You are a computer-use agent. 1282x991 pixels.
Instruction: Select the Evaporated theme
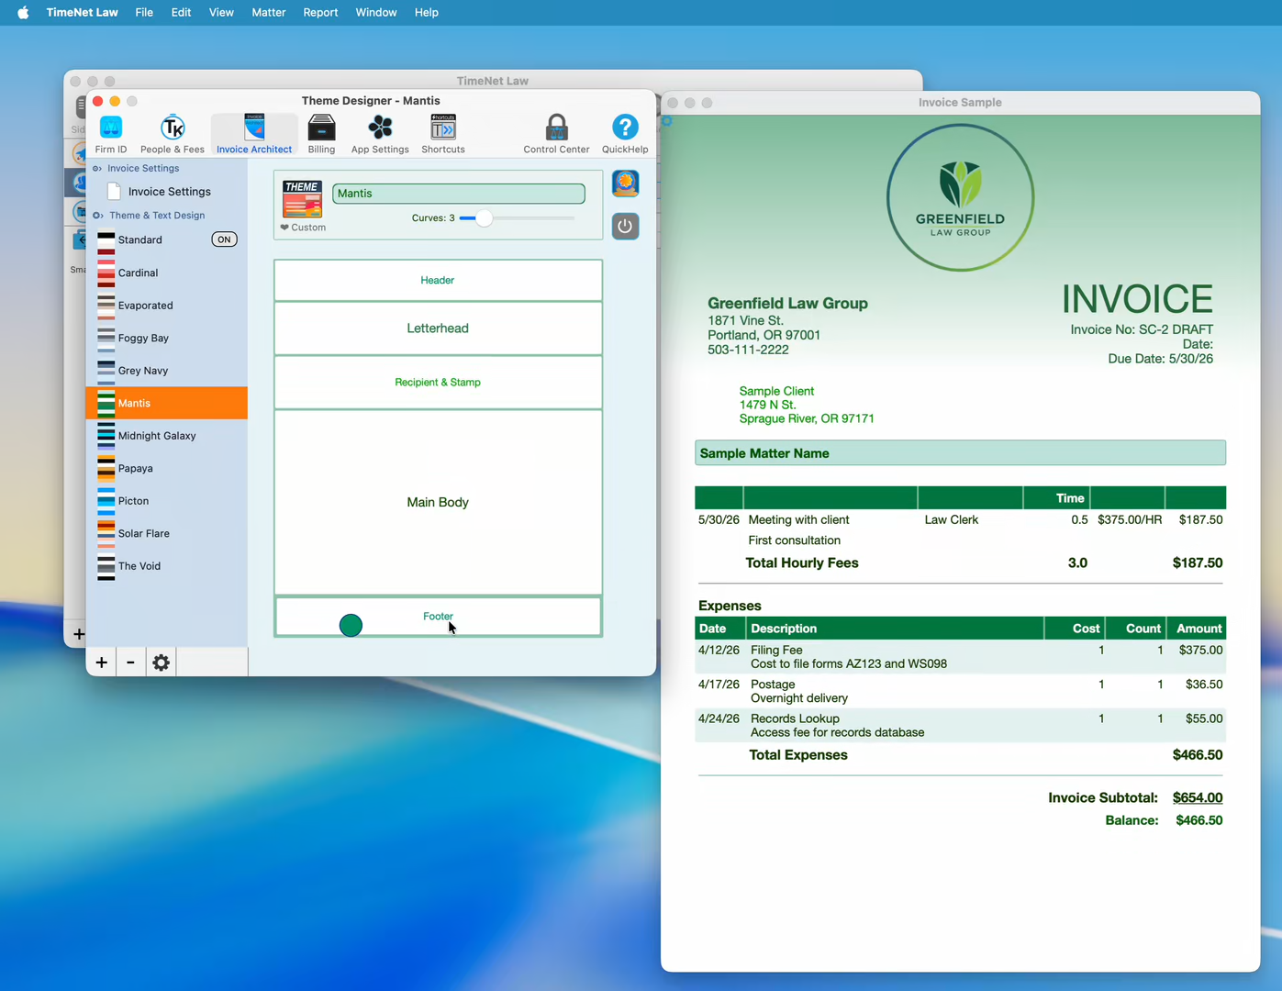(x=167, y=306)
